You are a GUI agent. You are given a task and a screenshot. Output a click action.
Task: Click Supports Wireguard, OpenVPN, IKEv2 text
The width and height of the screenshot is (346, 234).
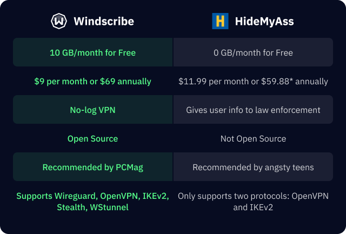click(92, 196)
